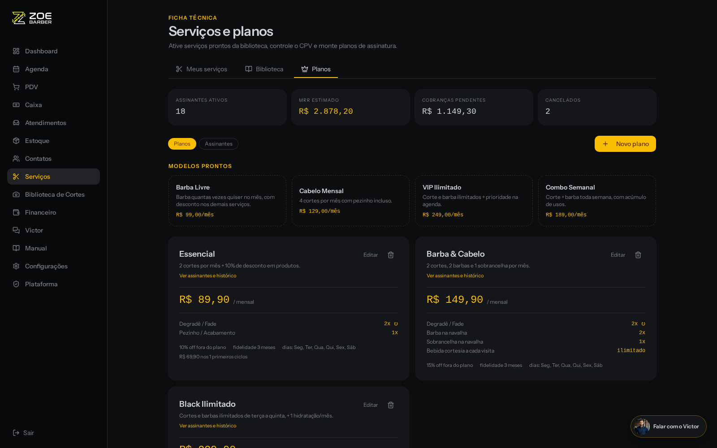Screen dimensions: 717x448
Task: Click the R$ 89,90 Essencial price
Action: (x=204, y=300)
